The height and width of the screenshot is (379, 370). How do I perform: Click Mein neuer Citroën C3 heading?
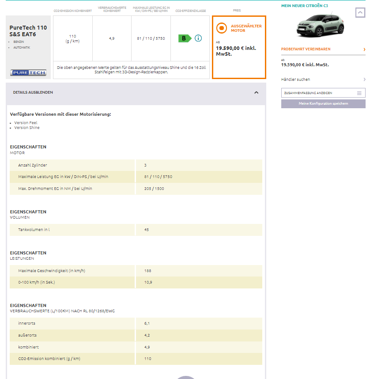click(x=305, y=6)
